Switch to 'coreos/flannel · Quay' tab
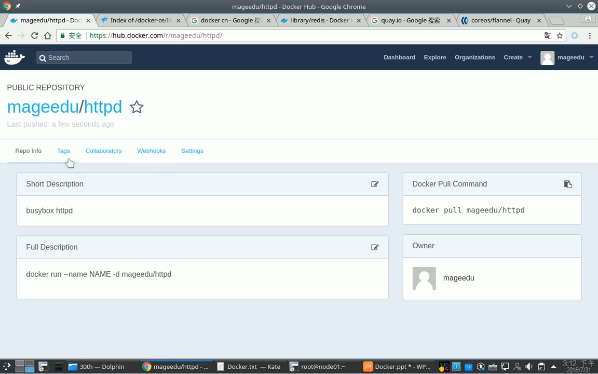This screenshot has height=374, width=598. pyautogui.click(x=500, y=20)
